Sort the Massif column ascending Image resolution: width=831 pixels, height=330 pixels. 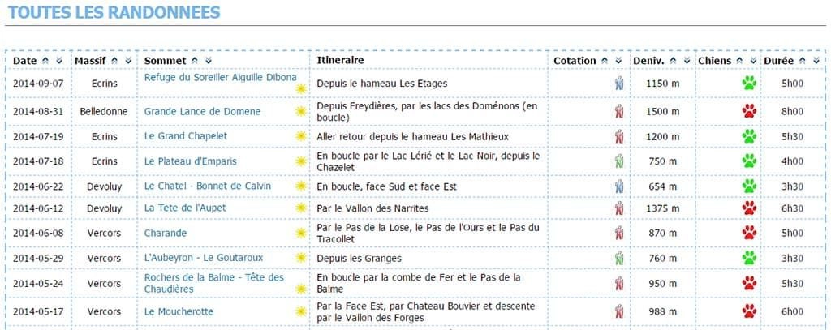(114, 61)
